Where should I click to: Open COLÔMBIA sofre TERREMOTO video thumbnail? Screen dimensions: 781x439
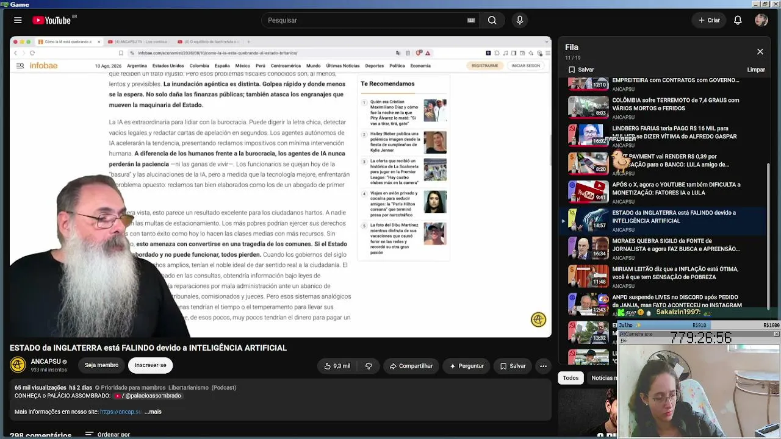[588, 107]
